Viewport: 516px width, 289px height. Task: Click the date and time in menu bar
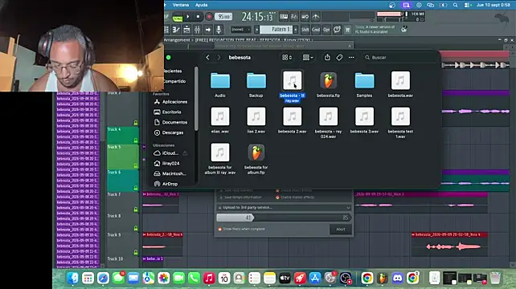point(493,5)
